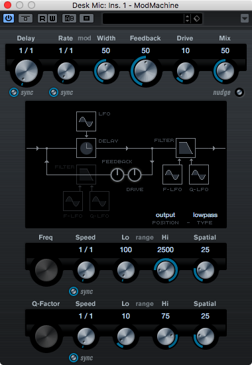
Task: Click the DRIVE dial in signal diagram
Action: 135,175
